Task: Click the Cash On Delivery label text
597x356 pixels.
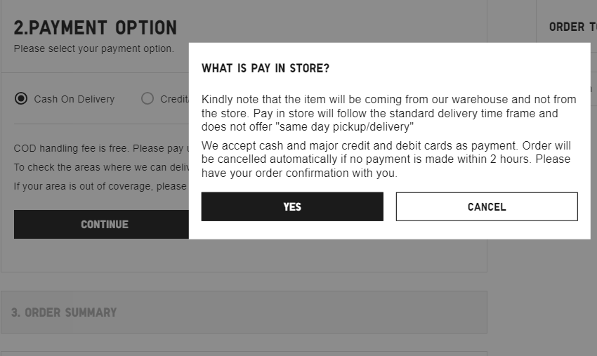Action: 74,99
